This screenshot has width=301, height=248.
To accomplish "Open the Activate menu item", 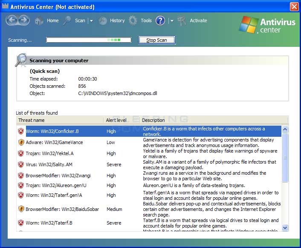I will tap(199, 20).
